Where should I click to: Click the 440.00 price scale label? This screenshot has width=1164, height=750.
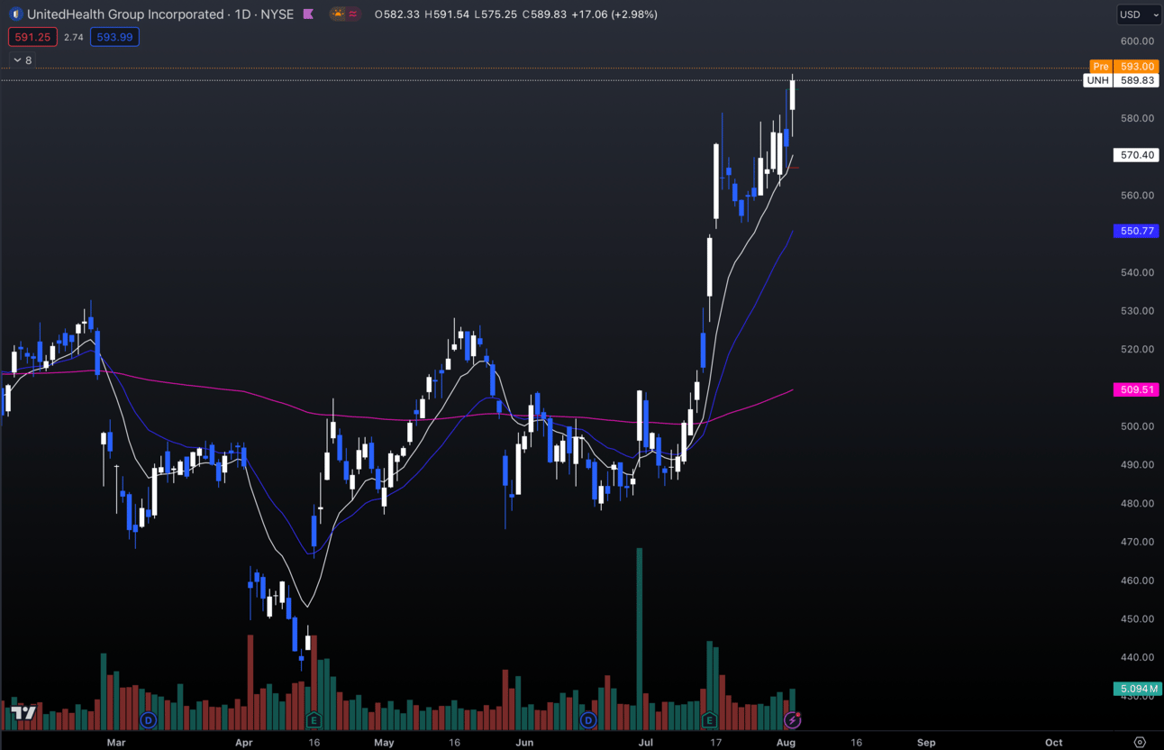pos(1137,657)
